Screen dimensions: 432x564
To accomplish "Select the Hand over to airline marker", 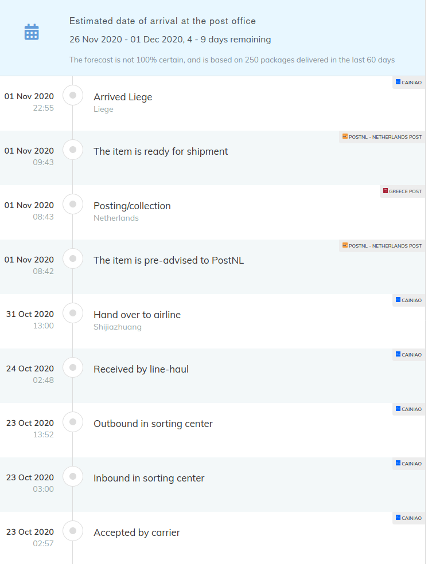I will [x=73, y=313].
